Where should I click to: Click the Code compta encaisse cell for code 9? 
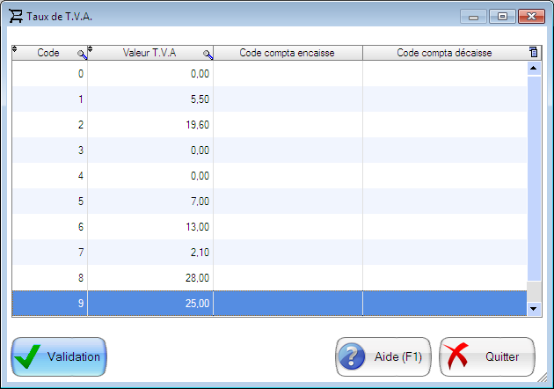point(287,304)
